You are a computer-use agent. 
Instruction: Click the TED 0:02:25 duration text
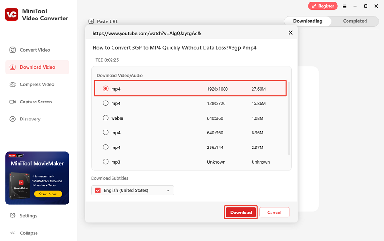(107, 60)
